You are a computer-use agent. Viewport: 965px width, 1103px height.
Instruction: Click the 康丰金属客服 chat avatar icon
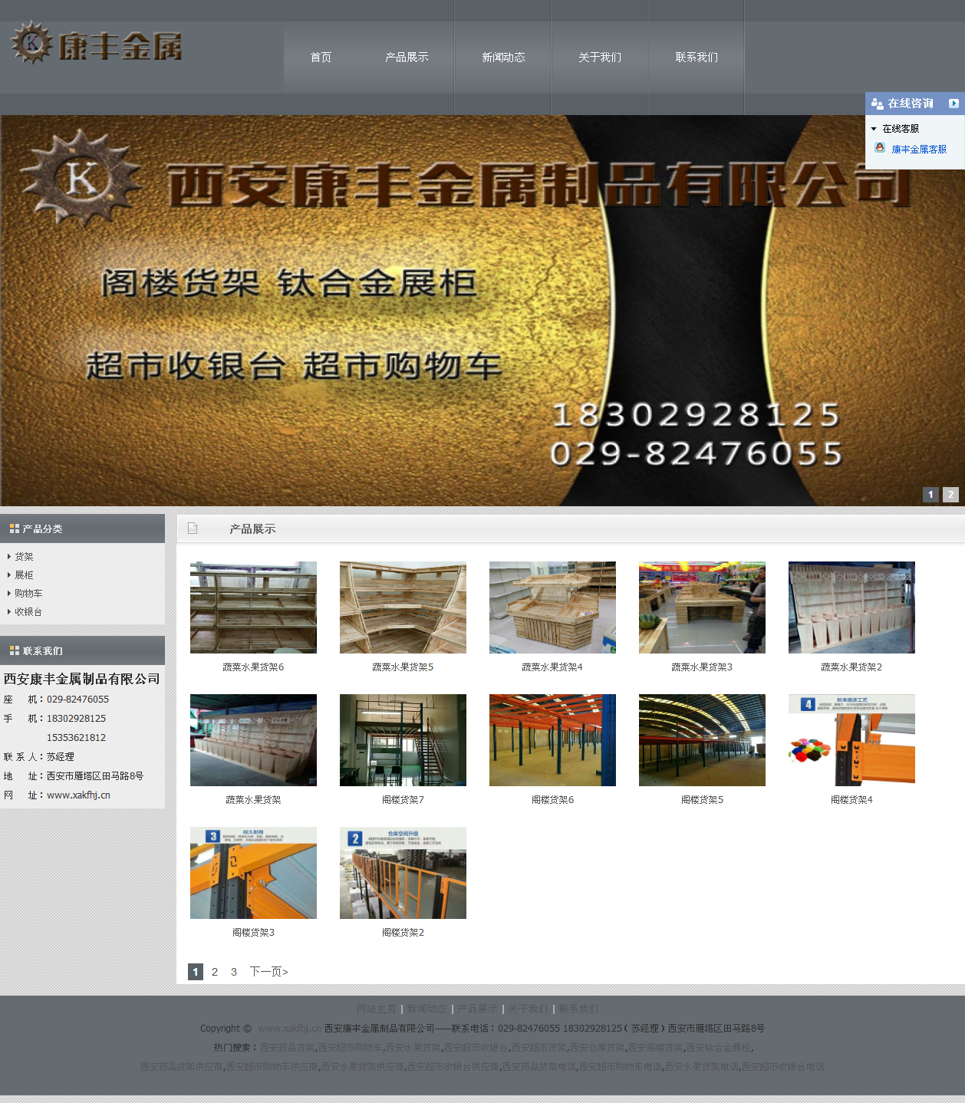pos(880,148)
